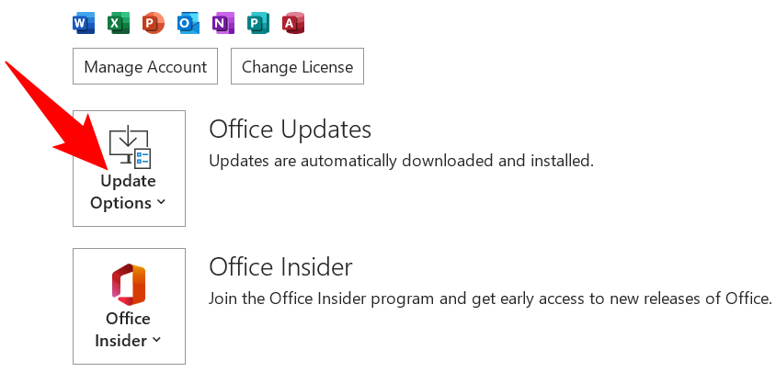Click the large Office Insider section heading
776x372 pixels.
coord(280,267)
